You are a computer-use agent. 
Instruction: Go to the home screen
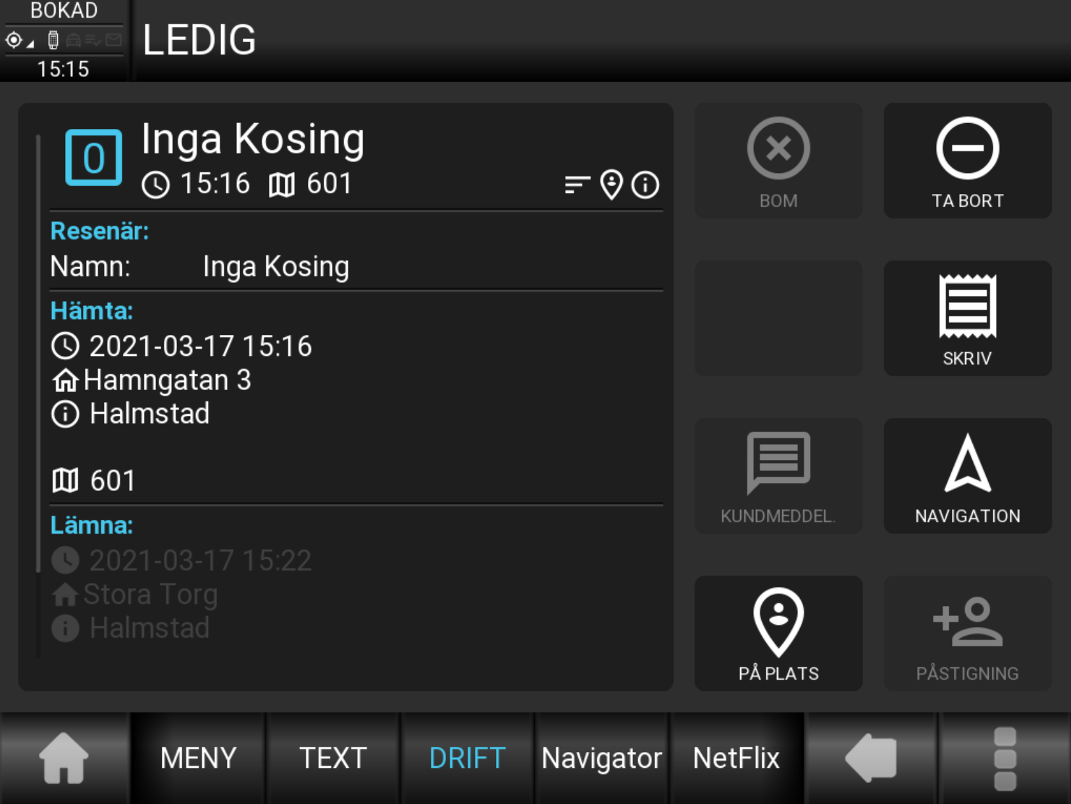point(64,758)
